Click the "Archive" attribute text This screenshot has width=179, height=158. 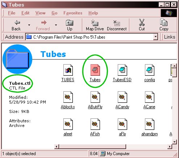[17, 126]
